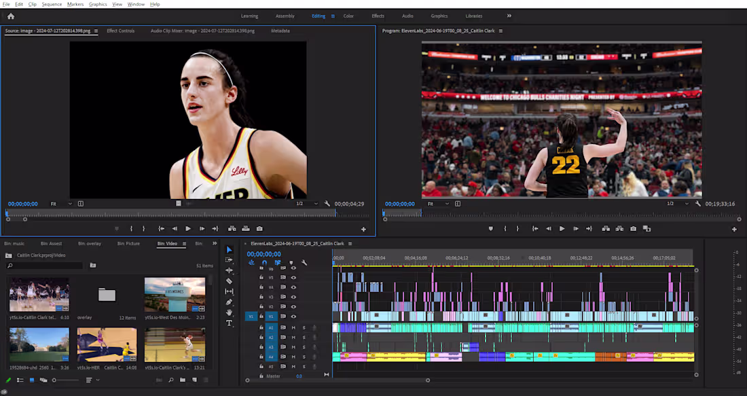This screenshot has width=747, height=396.
Task: Switch to the Color workspace
Action: coord(349,16)
